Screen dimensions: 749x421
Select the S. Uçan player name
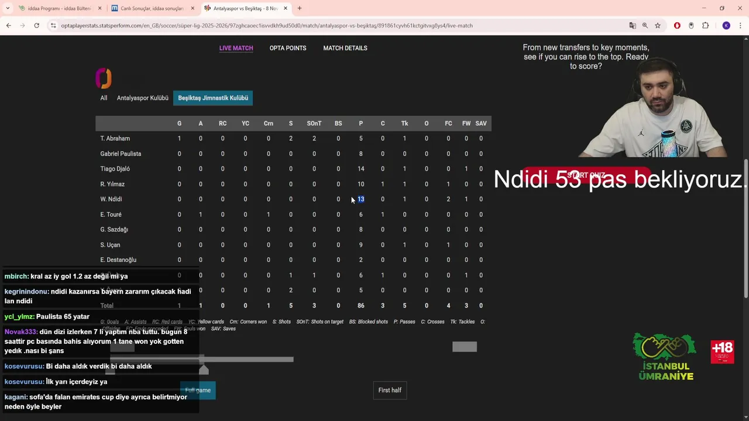point(110,245)
